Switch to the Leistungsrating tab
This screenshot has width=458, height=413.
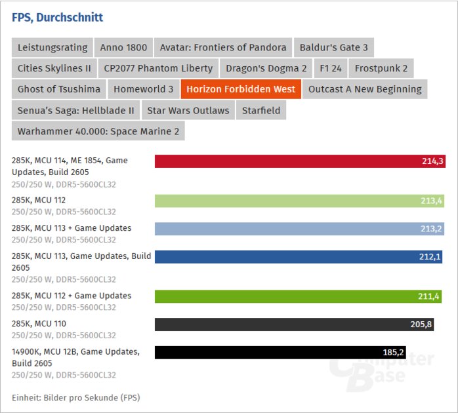[x=52, y=47]
